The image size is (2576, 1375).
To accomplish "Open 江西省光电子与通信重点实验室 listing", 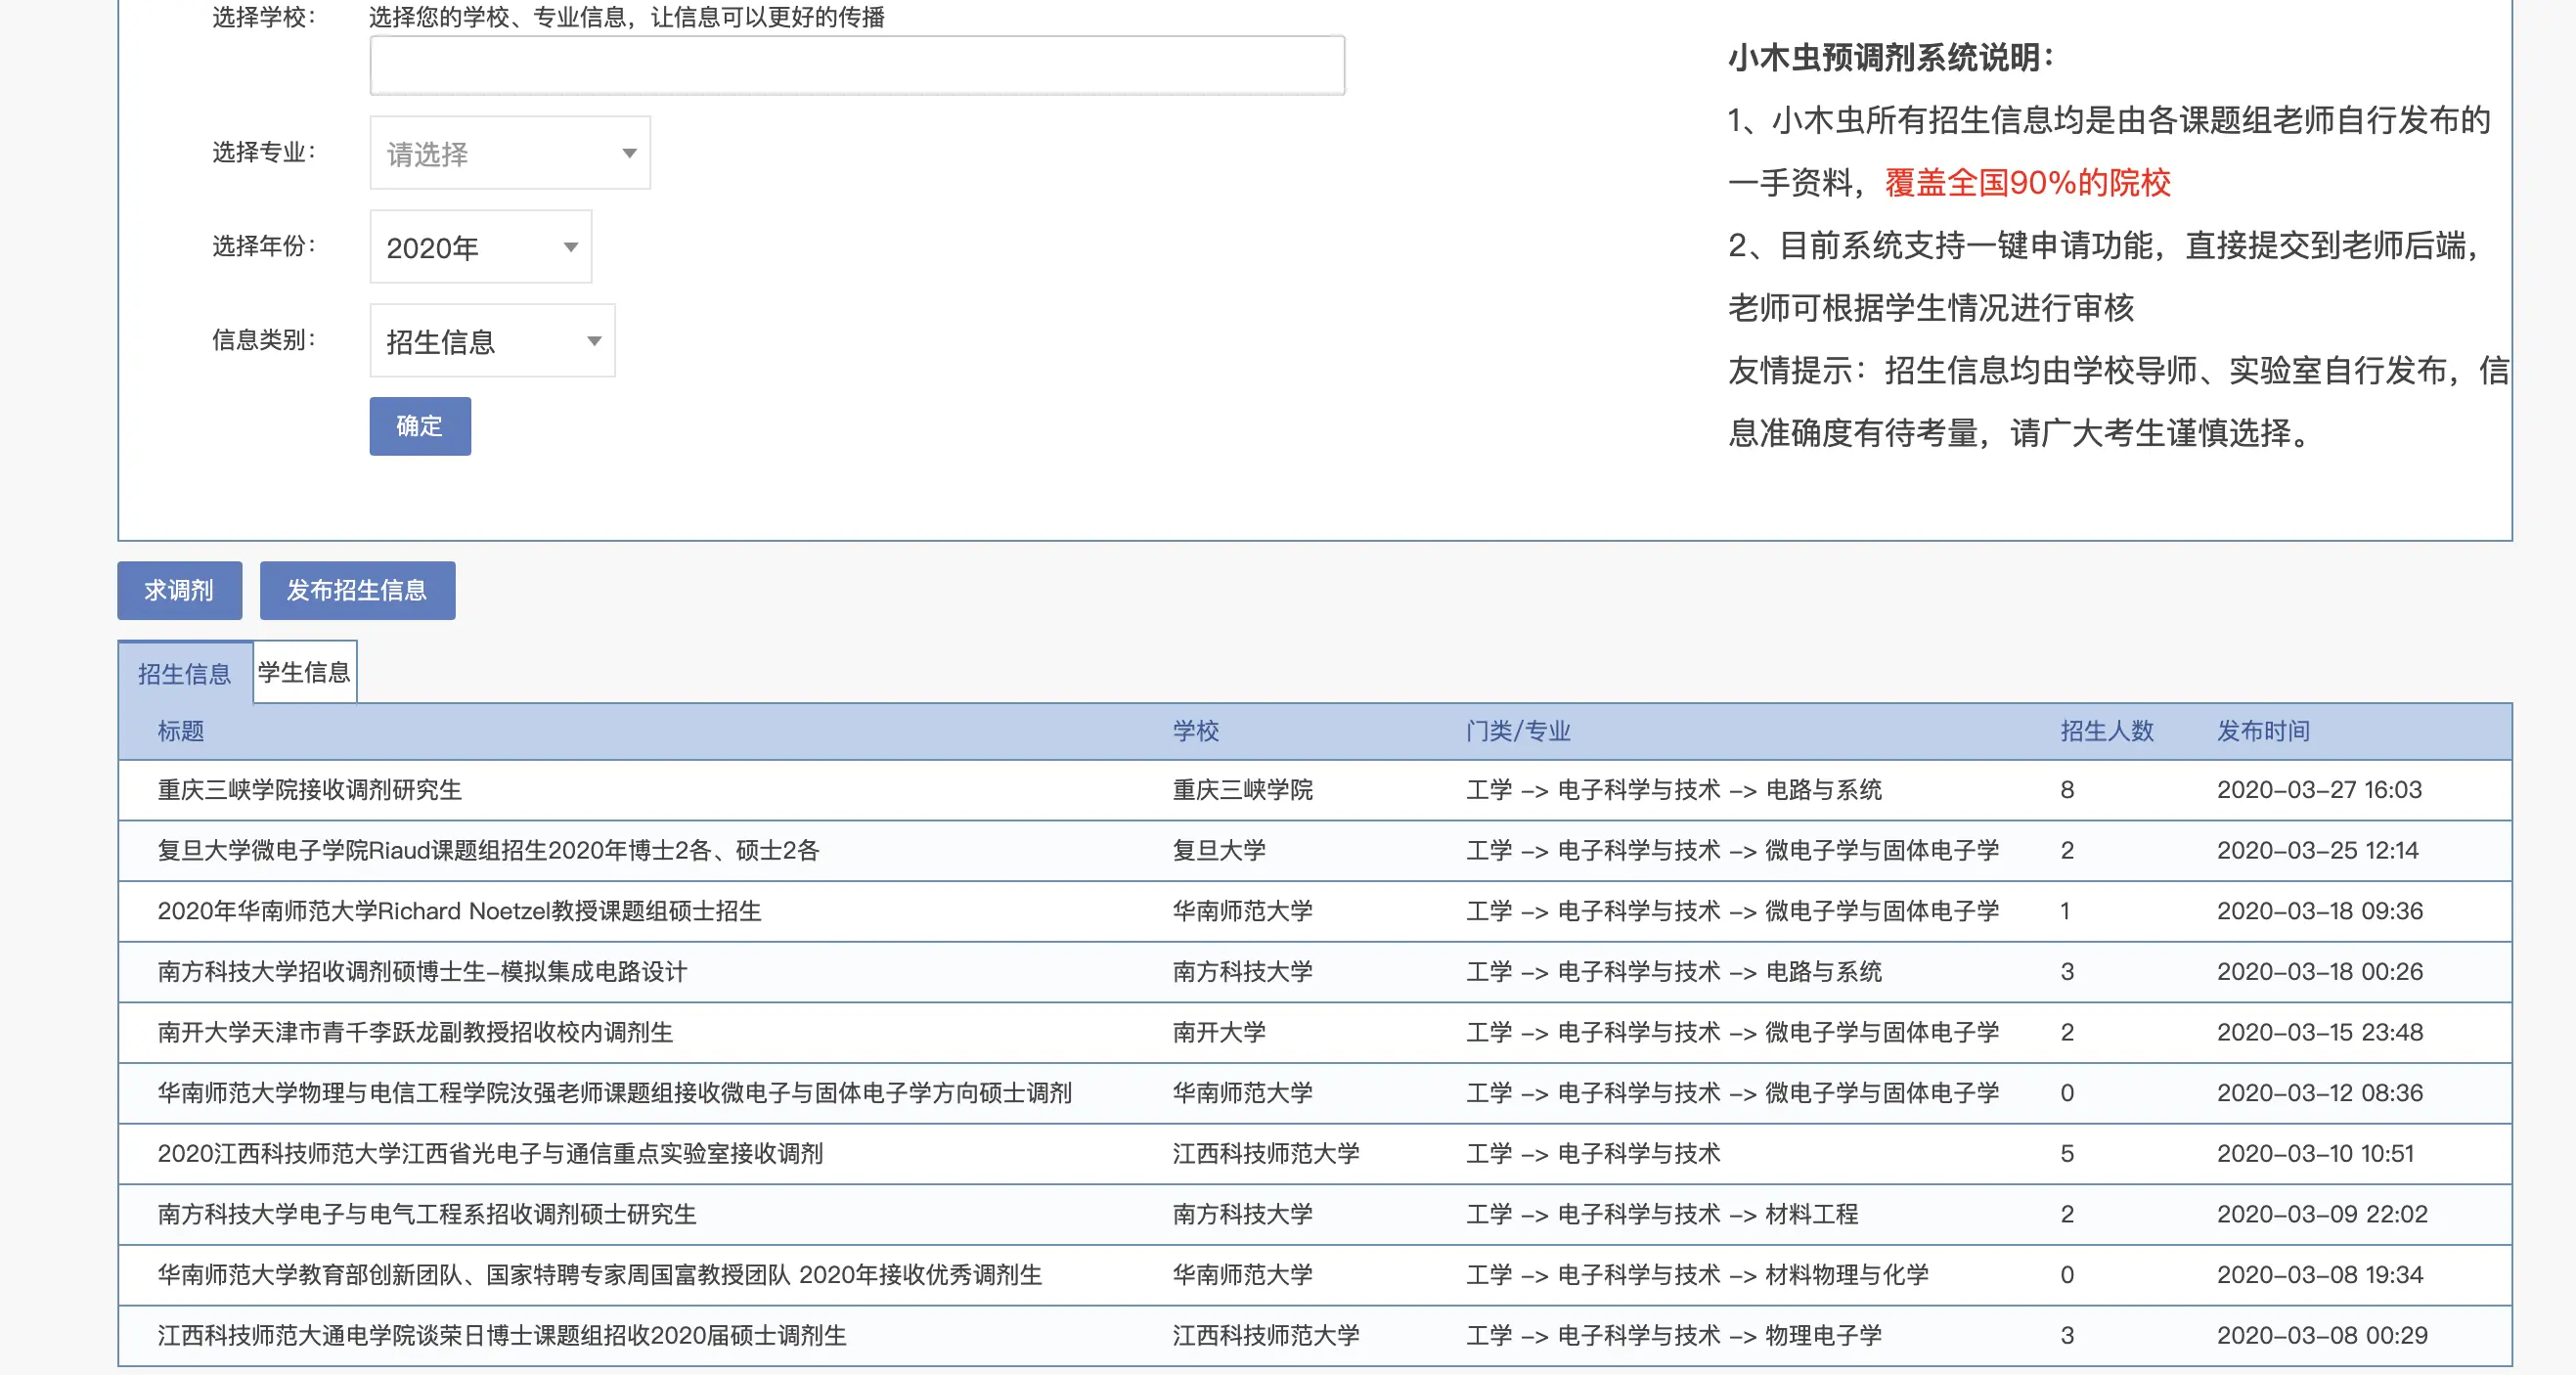I will click(x=490, y=1154).
